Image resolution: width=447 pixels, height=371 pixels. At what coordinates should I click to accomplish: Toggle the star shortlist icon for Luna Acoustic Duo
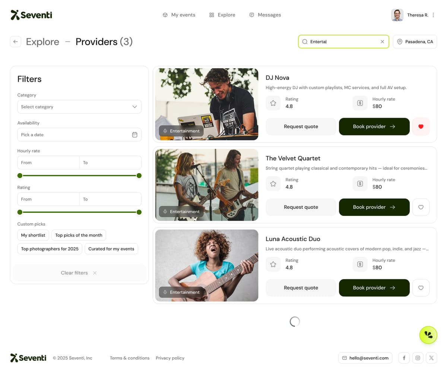(273, 264)
